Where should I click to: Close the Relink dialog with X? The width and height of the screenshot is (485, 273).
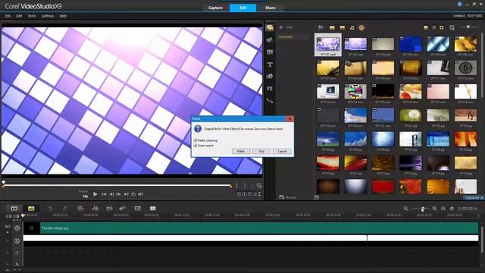(289, 119)
